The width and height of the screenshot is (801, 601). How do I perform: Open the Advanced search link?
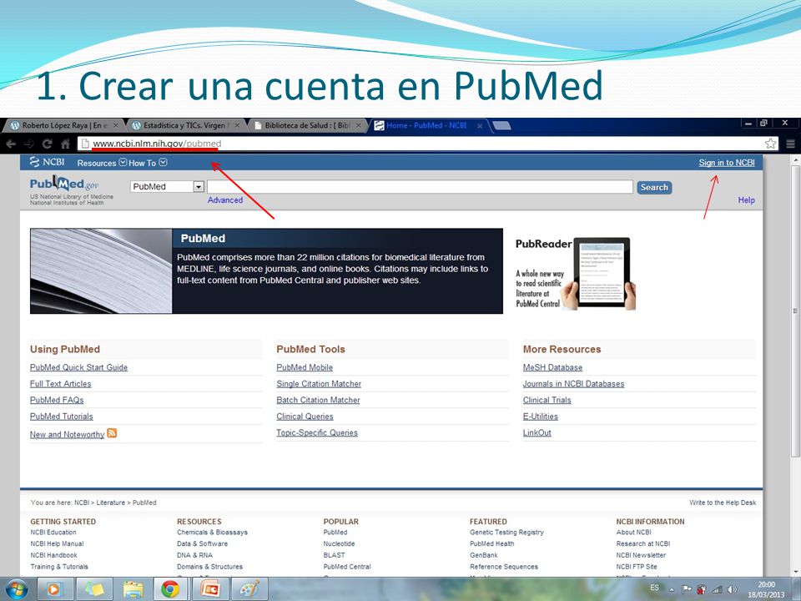tap(224, 200)
